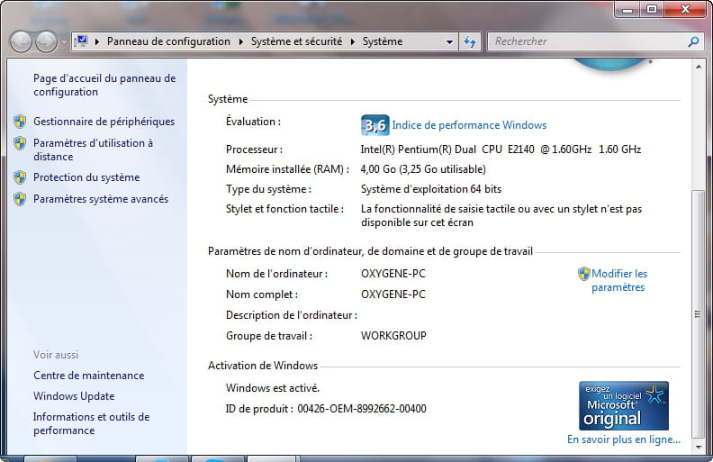Click the scrollbar down arrow
This screenshot has width=713, height=462.
click(698, 448)
